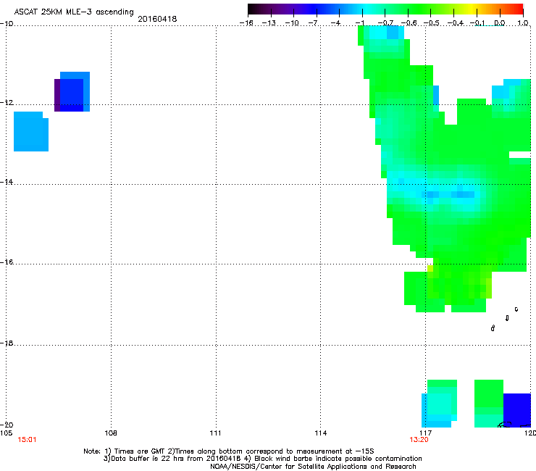The width and height of the screenshot is (536, 471).
Task: Click the colorbar tick label -7
Action: point(314,23)
